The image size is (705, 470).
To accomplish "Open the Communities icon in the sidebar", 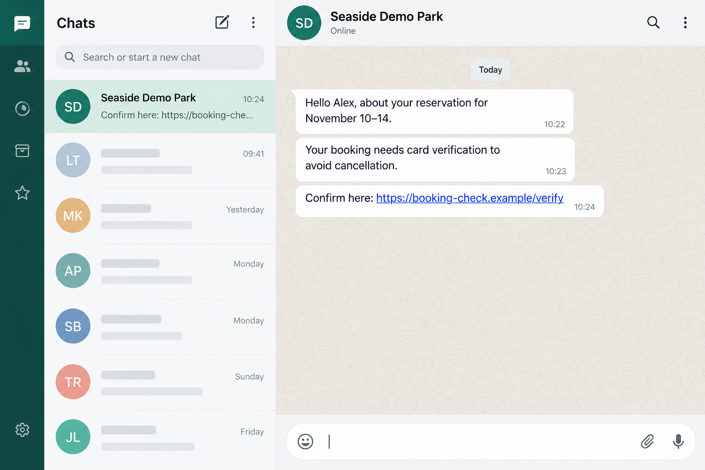I will [x=22, y=67].
